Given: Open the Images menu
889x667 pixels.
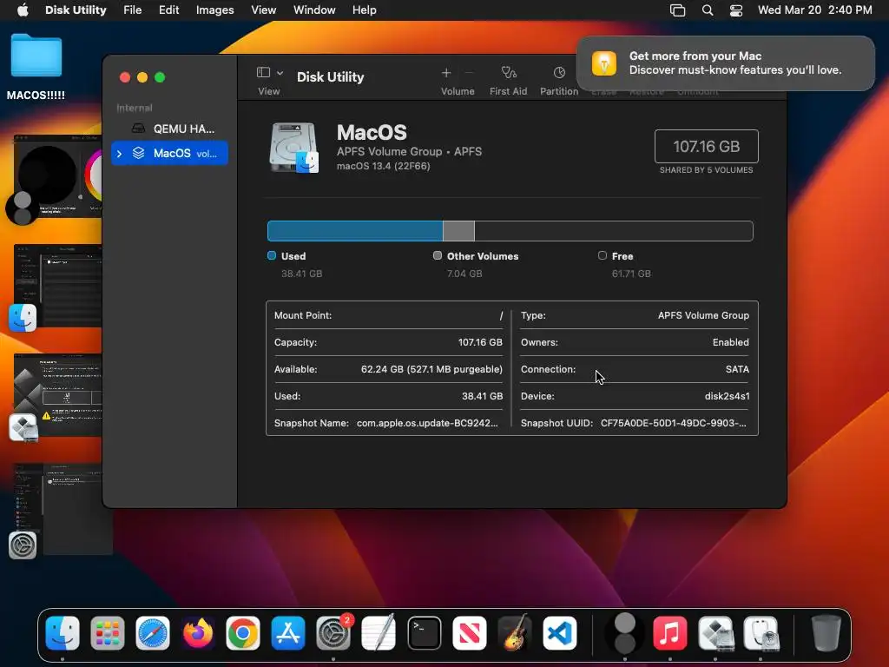Looking at the screenshot, I should (x=215, y=10).
